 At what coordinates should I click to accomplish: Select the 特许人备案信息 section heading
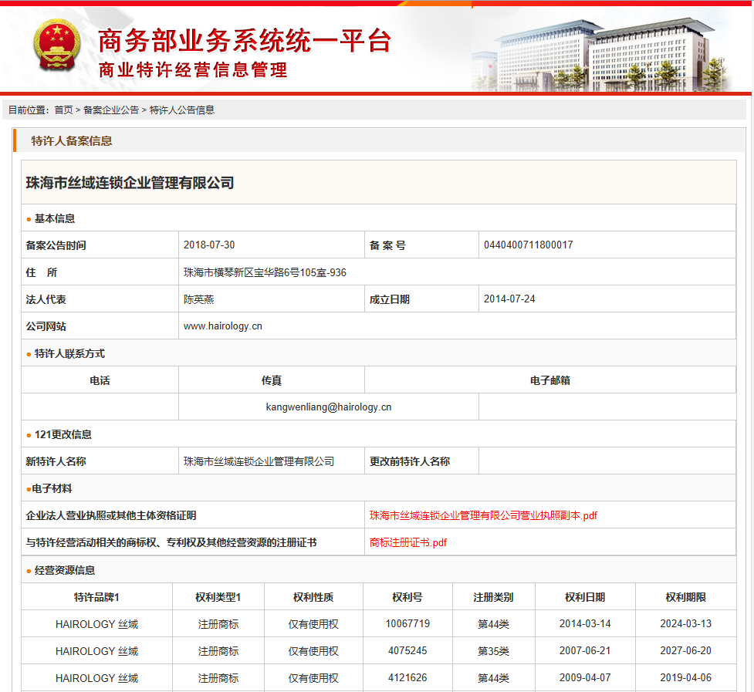[72, 141]
